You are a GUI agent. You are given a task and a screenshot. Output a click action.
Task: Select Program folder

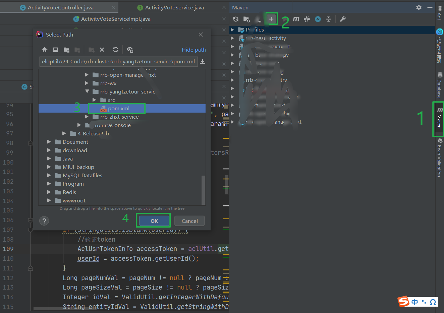tap(73, 184)
